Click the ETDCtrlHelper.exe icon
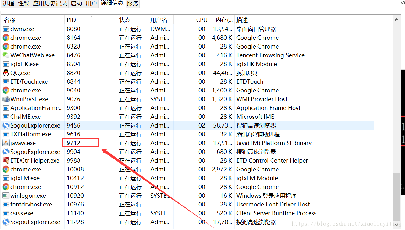Screen dimensions: 405x230 pyautogui.click(x=6, y=160)
